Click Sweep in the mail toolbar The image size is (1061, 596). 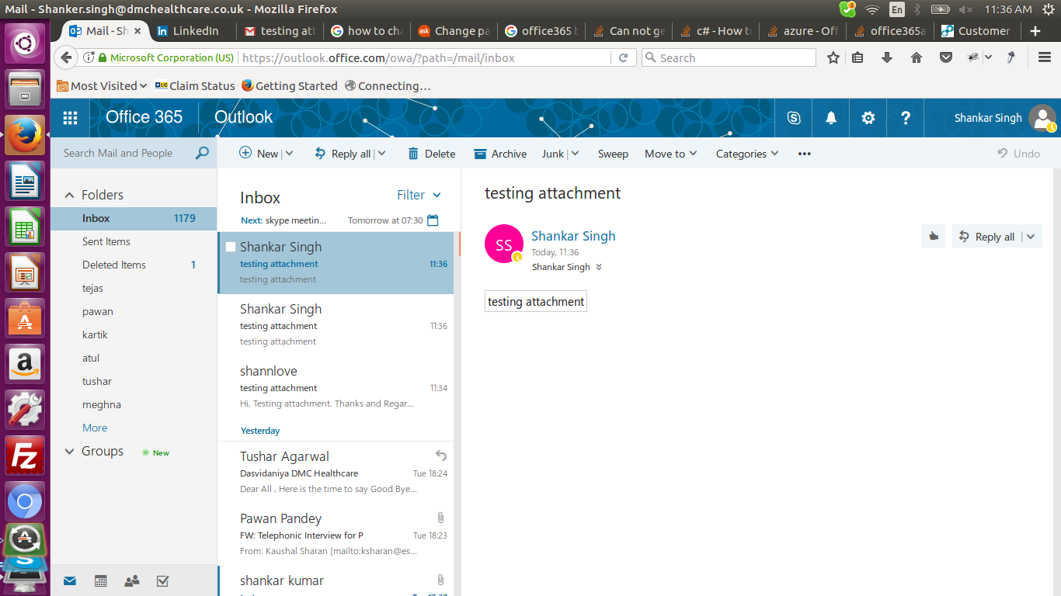pos(613,154)
